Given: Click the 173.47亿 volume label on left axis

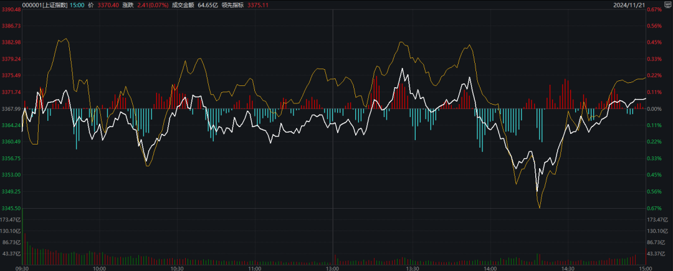Looking at the screenshot, I should (11, 220).
